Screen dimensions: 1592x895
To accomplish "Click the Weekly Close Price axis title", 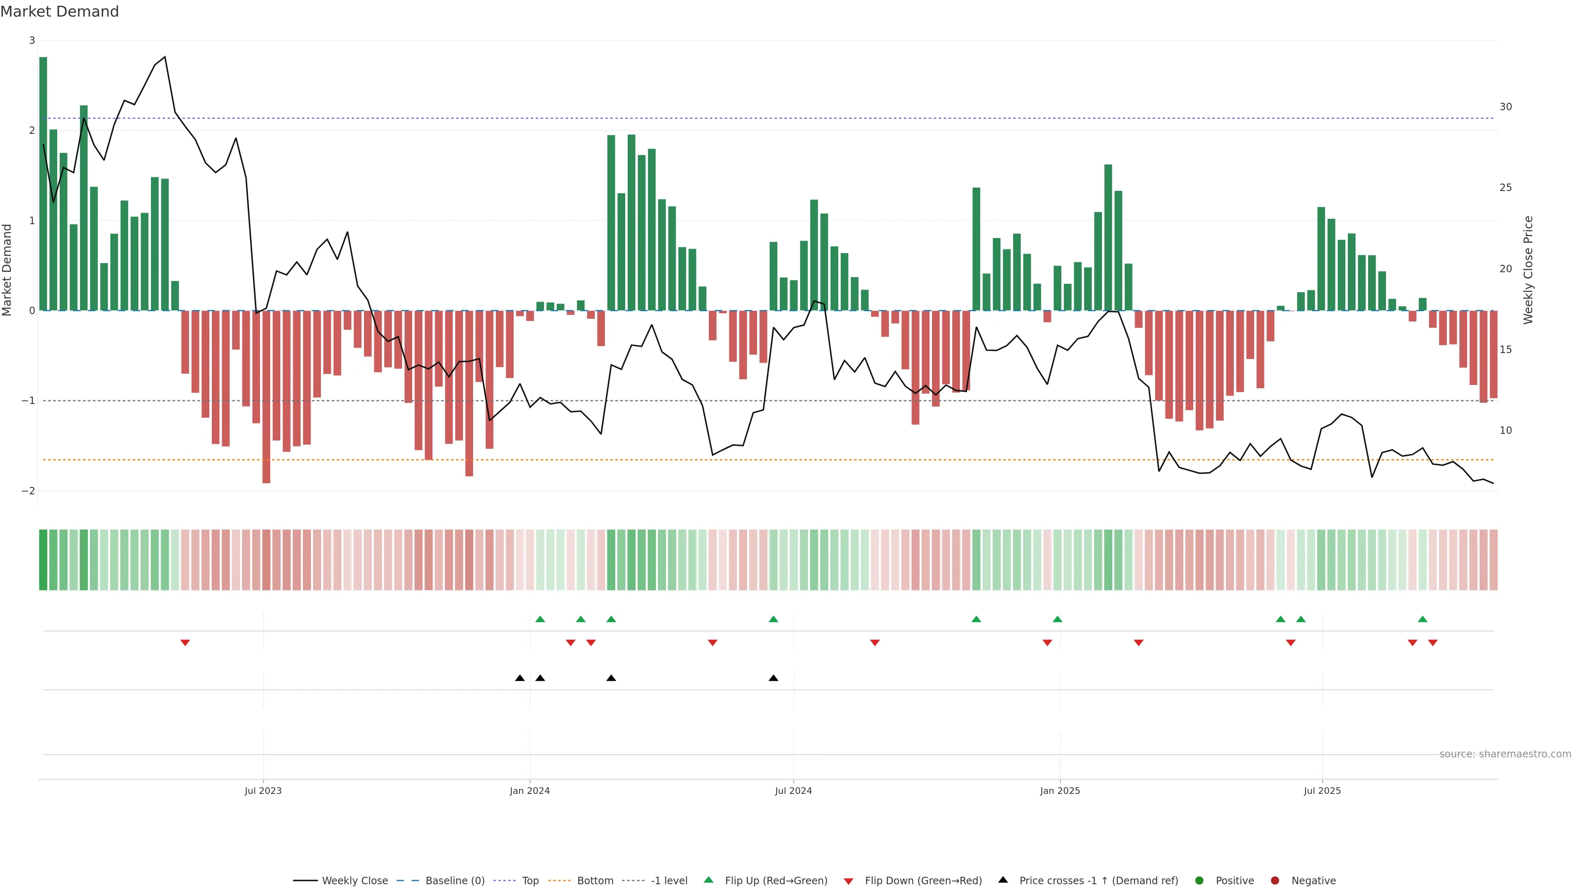I will point(1528,270).
